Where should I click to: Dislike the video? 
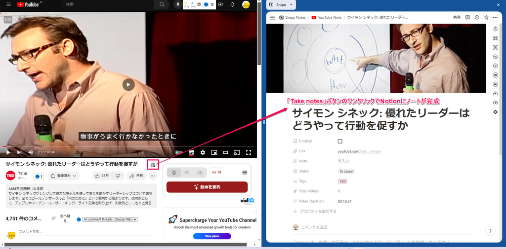(x=118, y=176)
